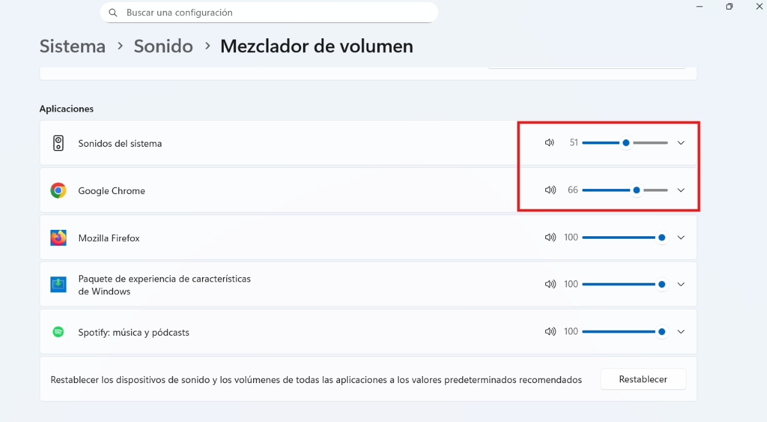This screenshot has width=767, height=422.
Task: Click the Mezclador de volumen heading
Action: 316,46
